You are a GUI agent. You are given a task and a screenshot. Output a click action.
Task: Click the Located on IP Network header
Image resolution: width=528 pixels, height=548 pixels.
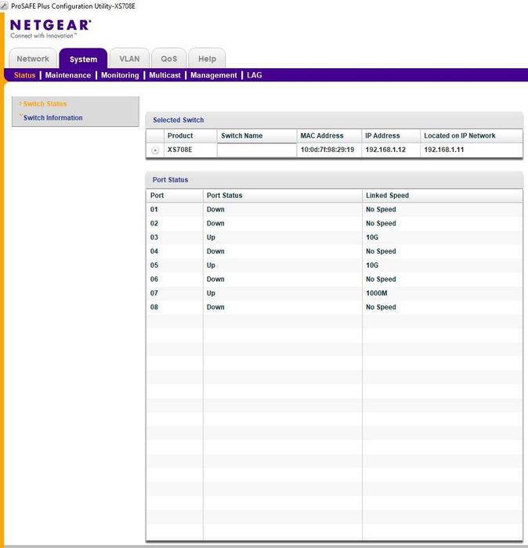click(472, 135)
